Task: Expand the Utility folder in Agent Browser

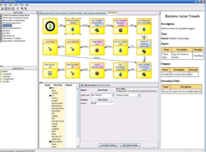Action: pos(1,82)
